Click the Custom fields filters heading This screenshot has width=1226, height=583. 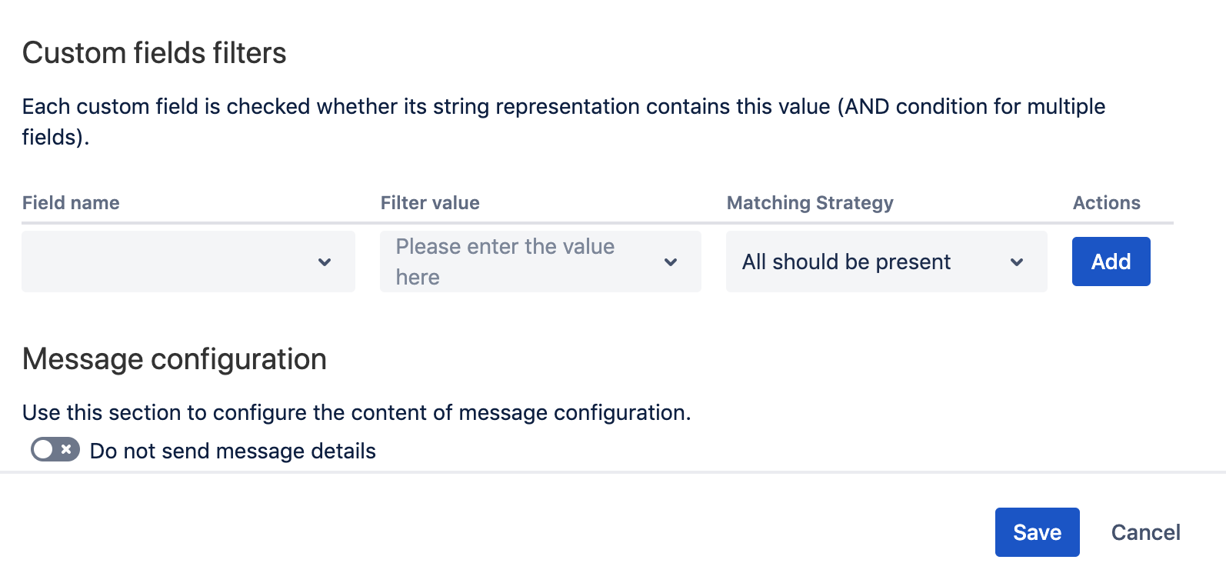click(x=154, y=53)
